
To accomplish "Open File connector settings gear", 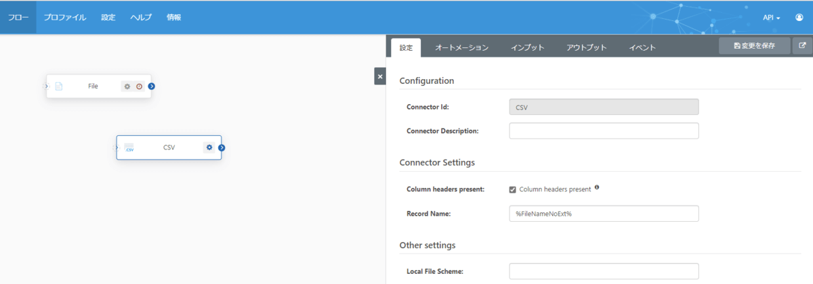I will coord(127,87).
